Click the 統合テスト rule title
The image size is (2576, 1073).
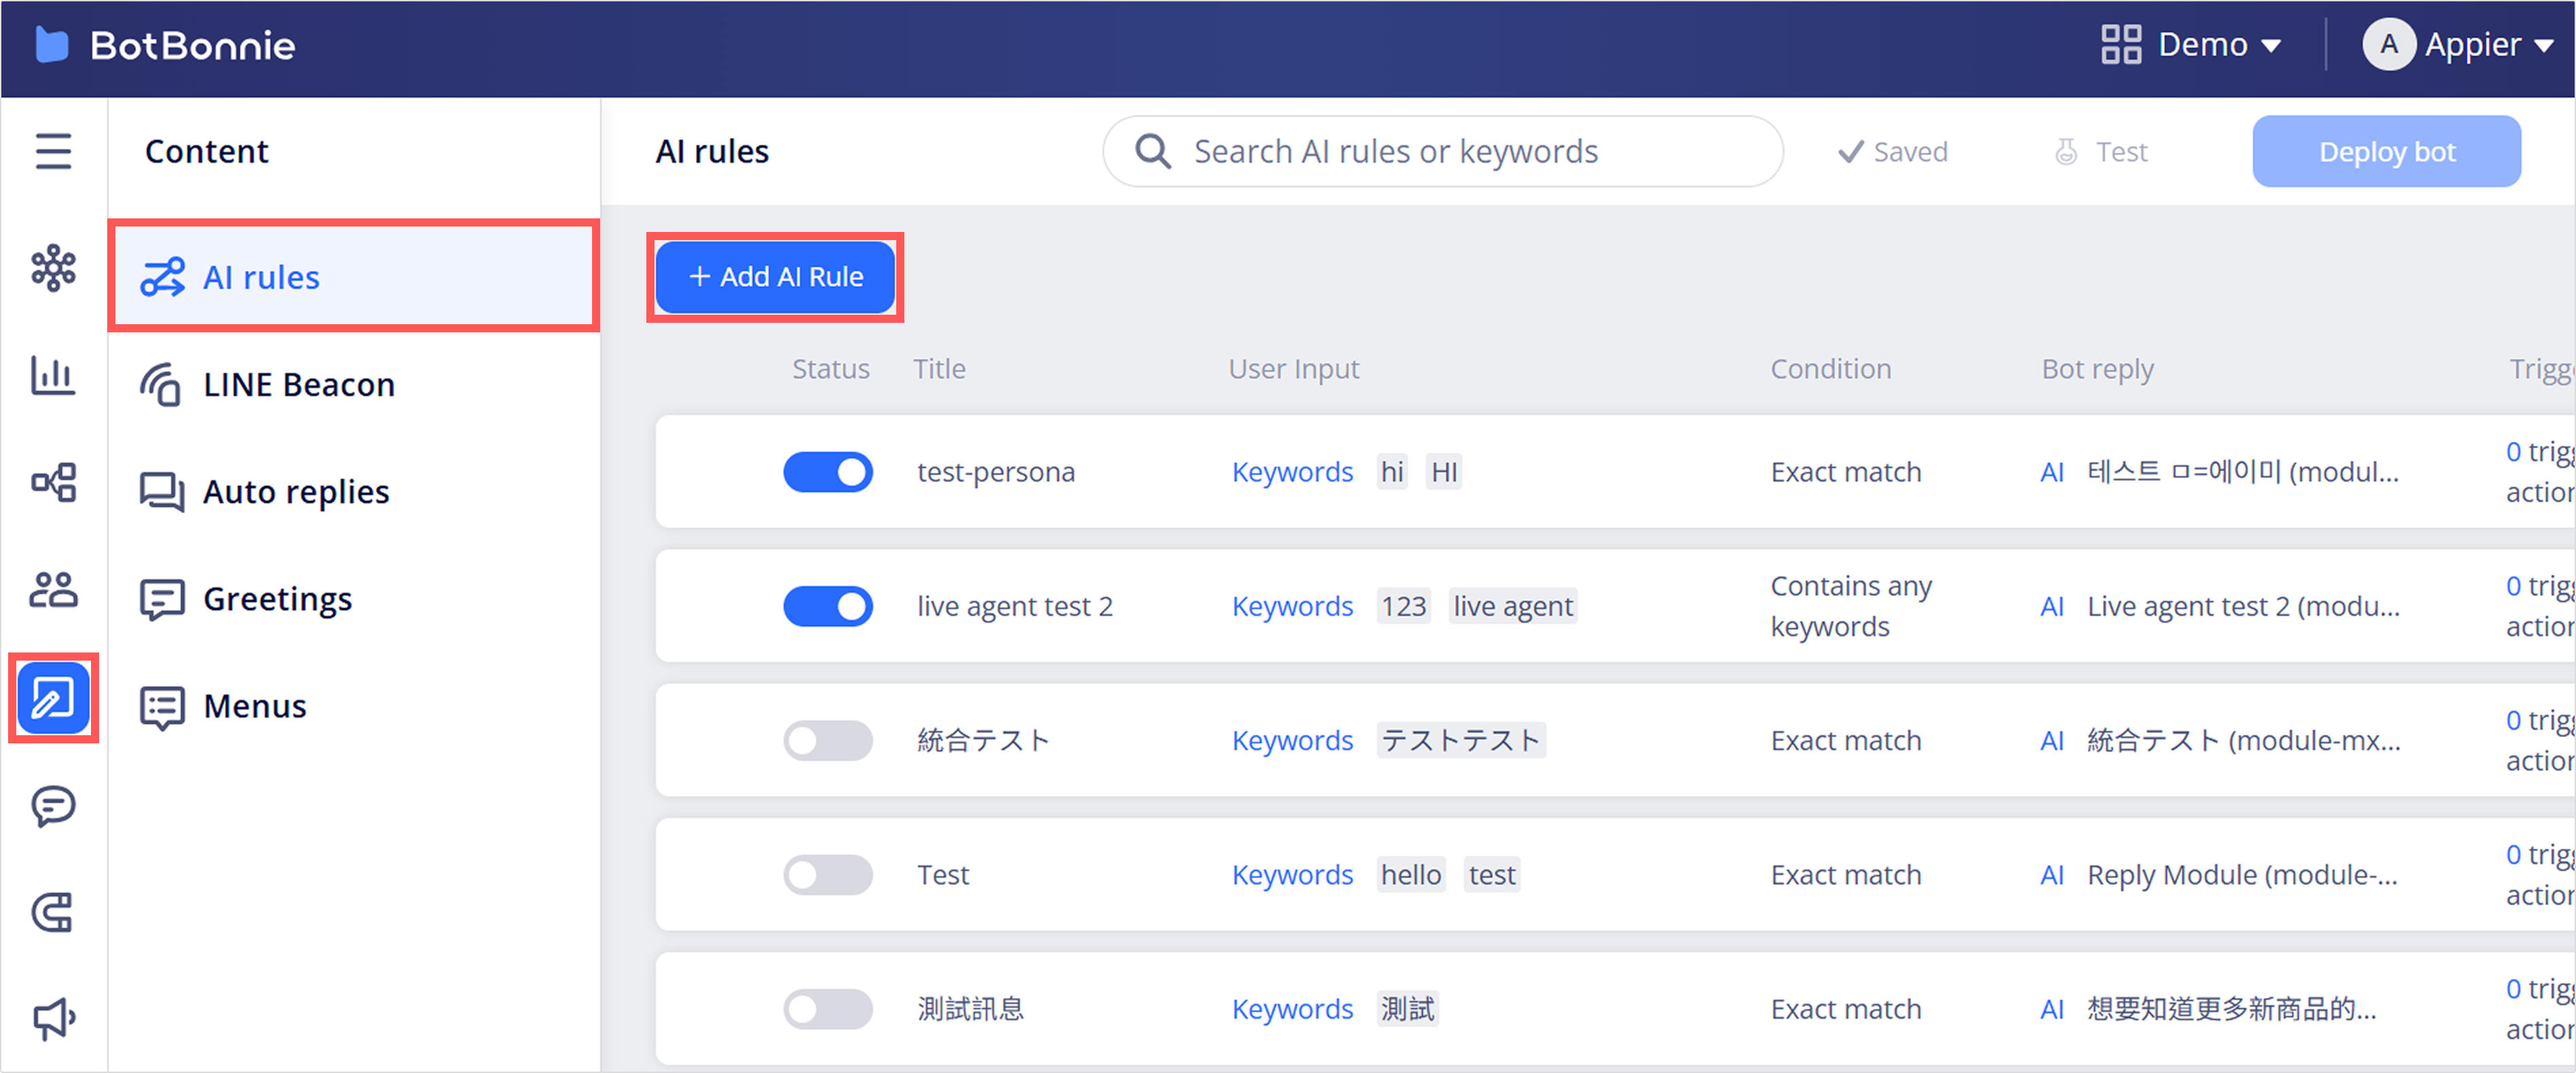click(x=983, y=740)
